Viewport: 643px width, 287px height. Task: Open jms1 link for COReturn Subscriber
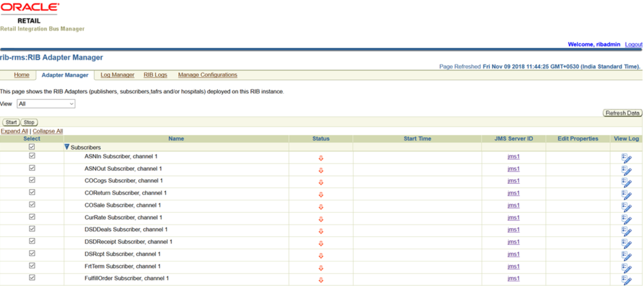click(x=513, y=193)
